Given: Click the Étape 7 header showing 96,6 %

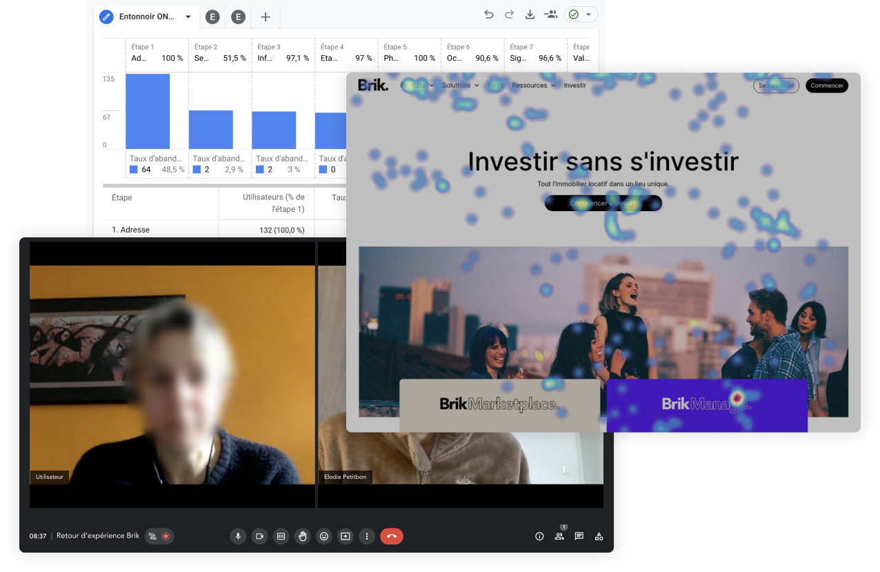Looking at the screenshot, I should click(535, 53).
